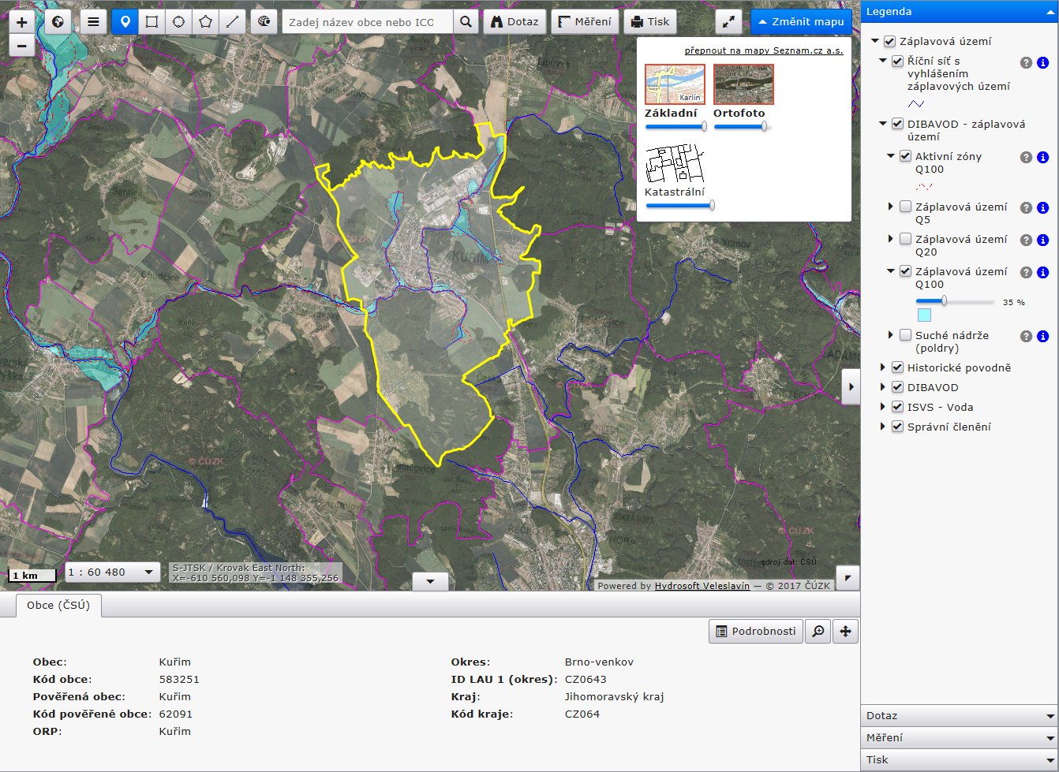
Task: Follow the přepnout na mapy Seznam.cz link
Action: [x=763, y=50]
